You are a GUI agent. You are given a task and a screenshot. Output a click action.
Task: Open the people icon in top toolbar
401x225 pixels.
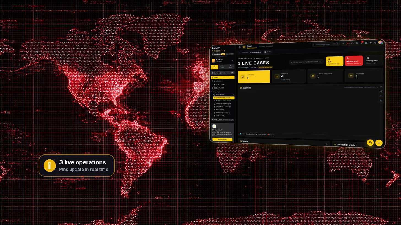point(357,43)
